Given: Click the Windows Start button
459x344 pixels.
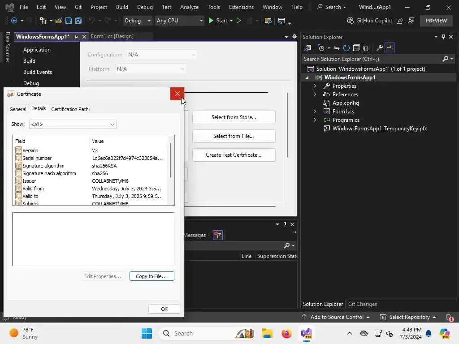Looking at the screenshot, I should coord(147,333).
